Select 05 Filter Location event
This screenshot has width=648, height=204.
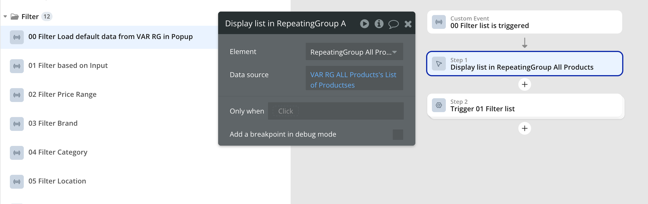[x=57, y=181]
